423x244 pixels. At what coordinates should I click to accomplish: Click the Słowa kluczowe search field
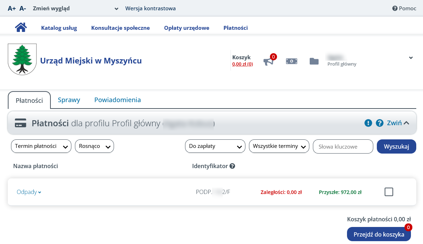click(343, 146)
